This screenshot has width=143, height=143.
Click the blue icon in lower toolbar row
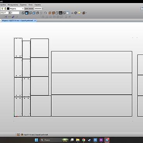[13, 17]
